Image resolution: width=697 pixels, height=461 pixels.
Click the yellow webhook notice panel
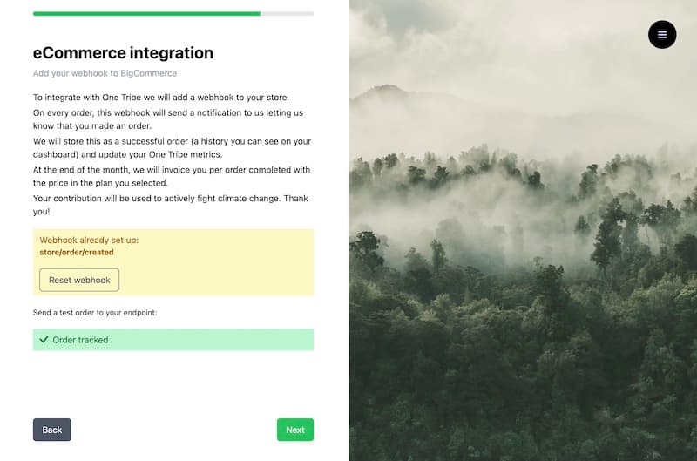pyautogui.click(x=173, y=262)
